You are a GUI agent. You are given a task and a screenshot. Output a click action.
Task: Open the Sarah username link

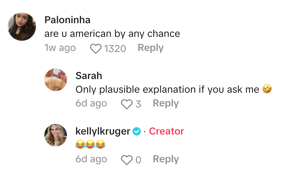(89, 76)
